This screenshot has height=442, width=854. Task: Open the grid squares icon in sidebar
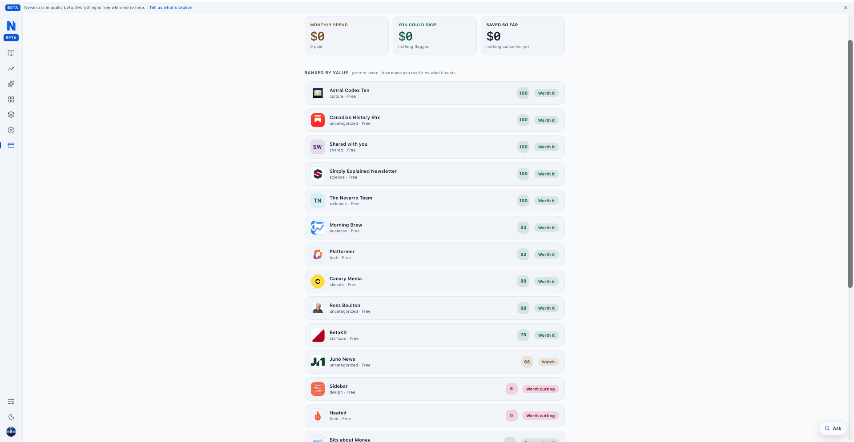click(11, 100)
